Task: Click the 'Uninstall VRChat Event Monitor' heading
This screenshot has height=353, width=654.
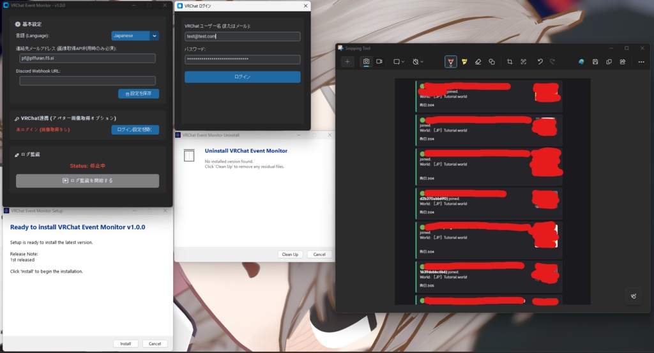Action: click(x=246, y=151)
